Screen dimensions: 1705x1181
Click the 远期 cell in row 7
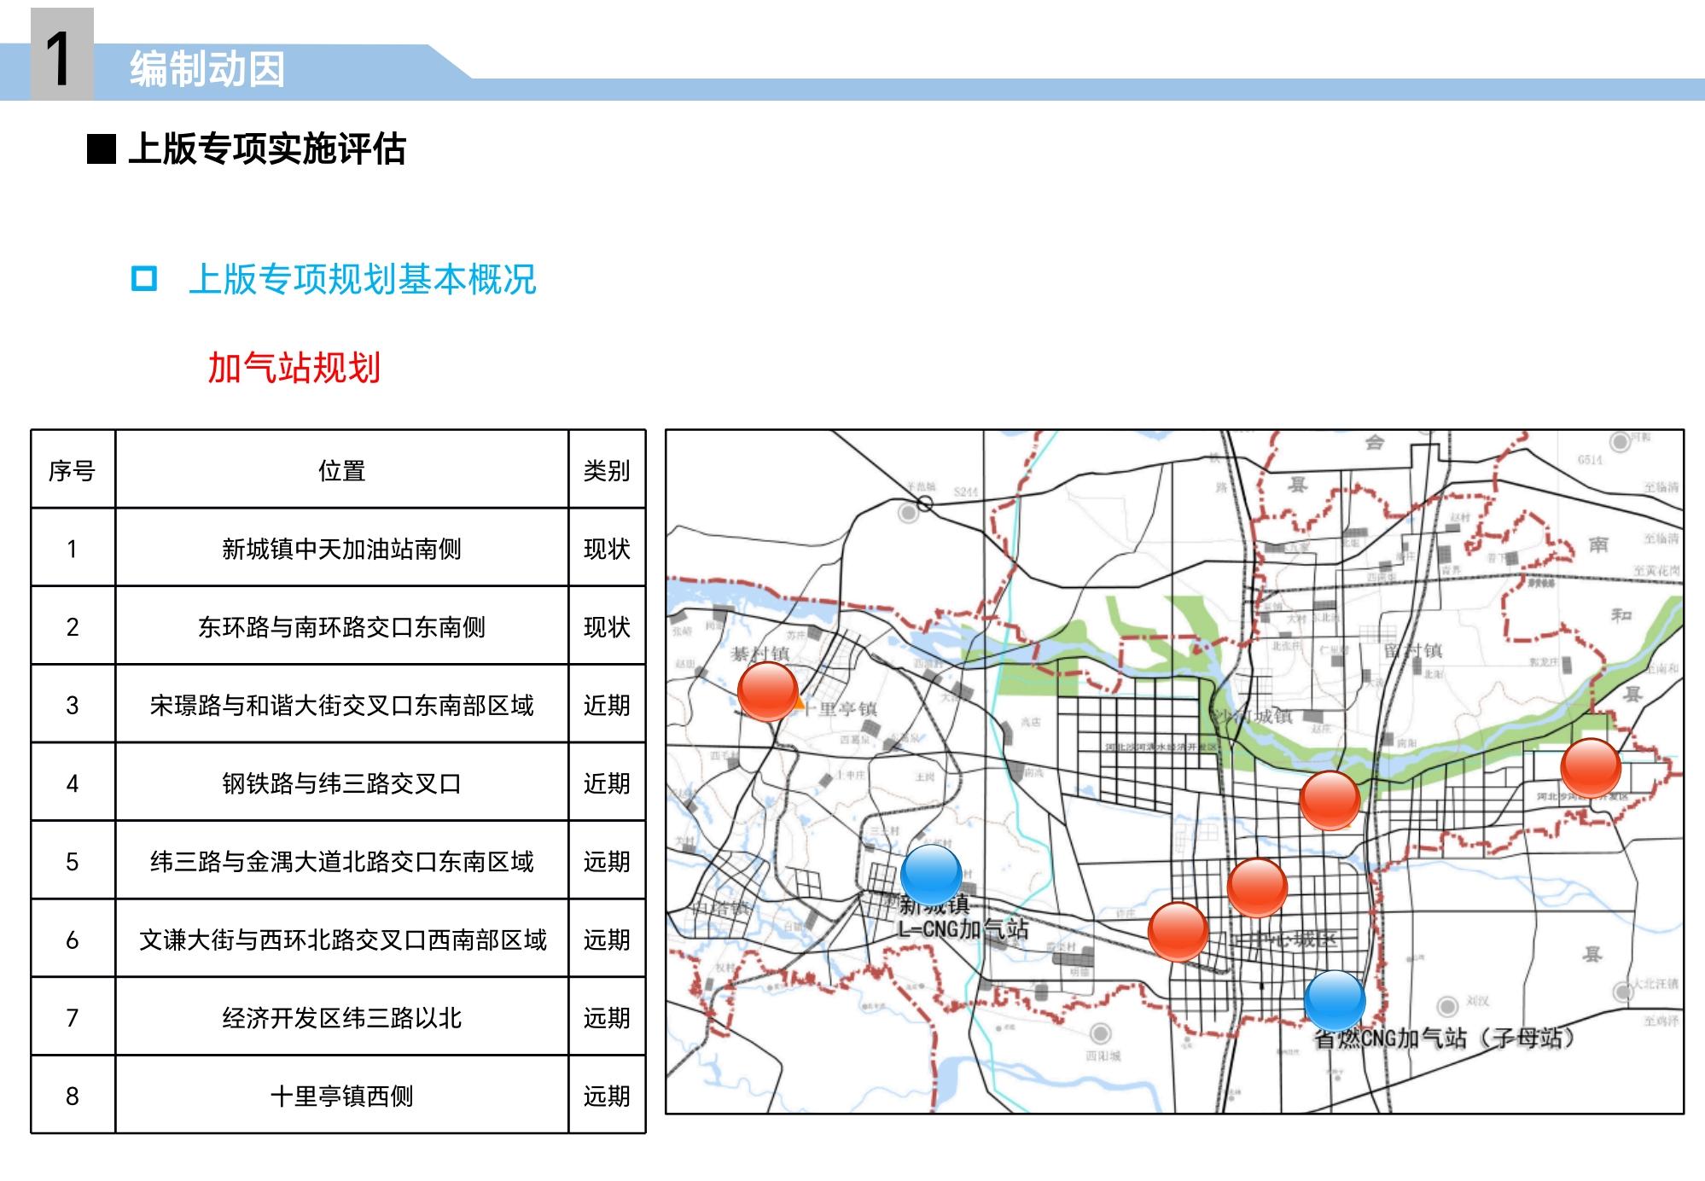pyautogui.click(x=607, y=1018)
